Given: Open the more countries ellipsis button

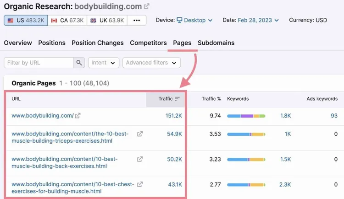Looking at the screenshot, I should point(137,21).
